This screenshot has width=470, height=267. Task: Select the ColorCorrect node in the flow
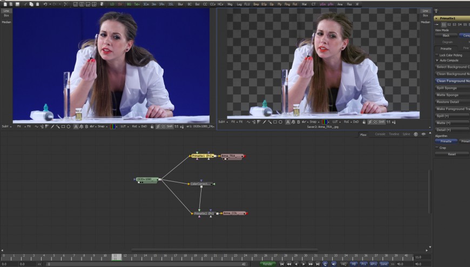click(x=200, y=184)
